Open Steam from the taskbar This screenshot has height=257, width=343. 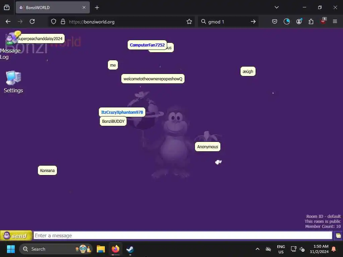[130, 249]
